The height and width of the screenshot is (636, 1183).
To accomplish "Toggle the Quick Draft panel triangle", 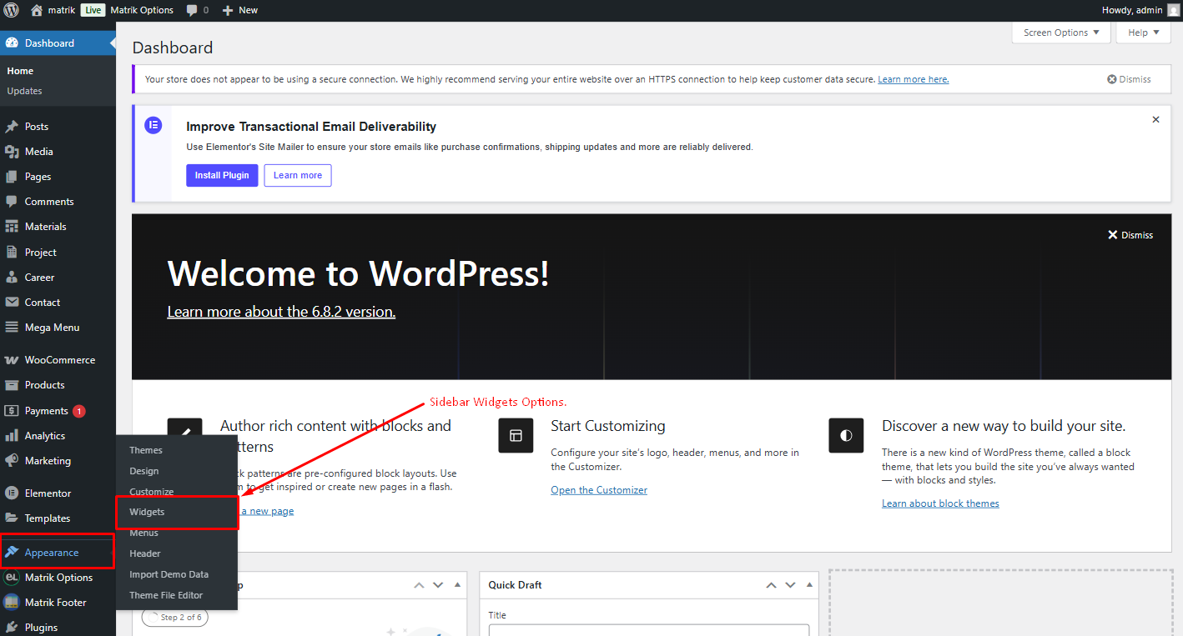I will pos(809,585).
